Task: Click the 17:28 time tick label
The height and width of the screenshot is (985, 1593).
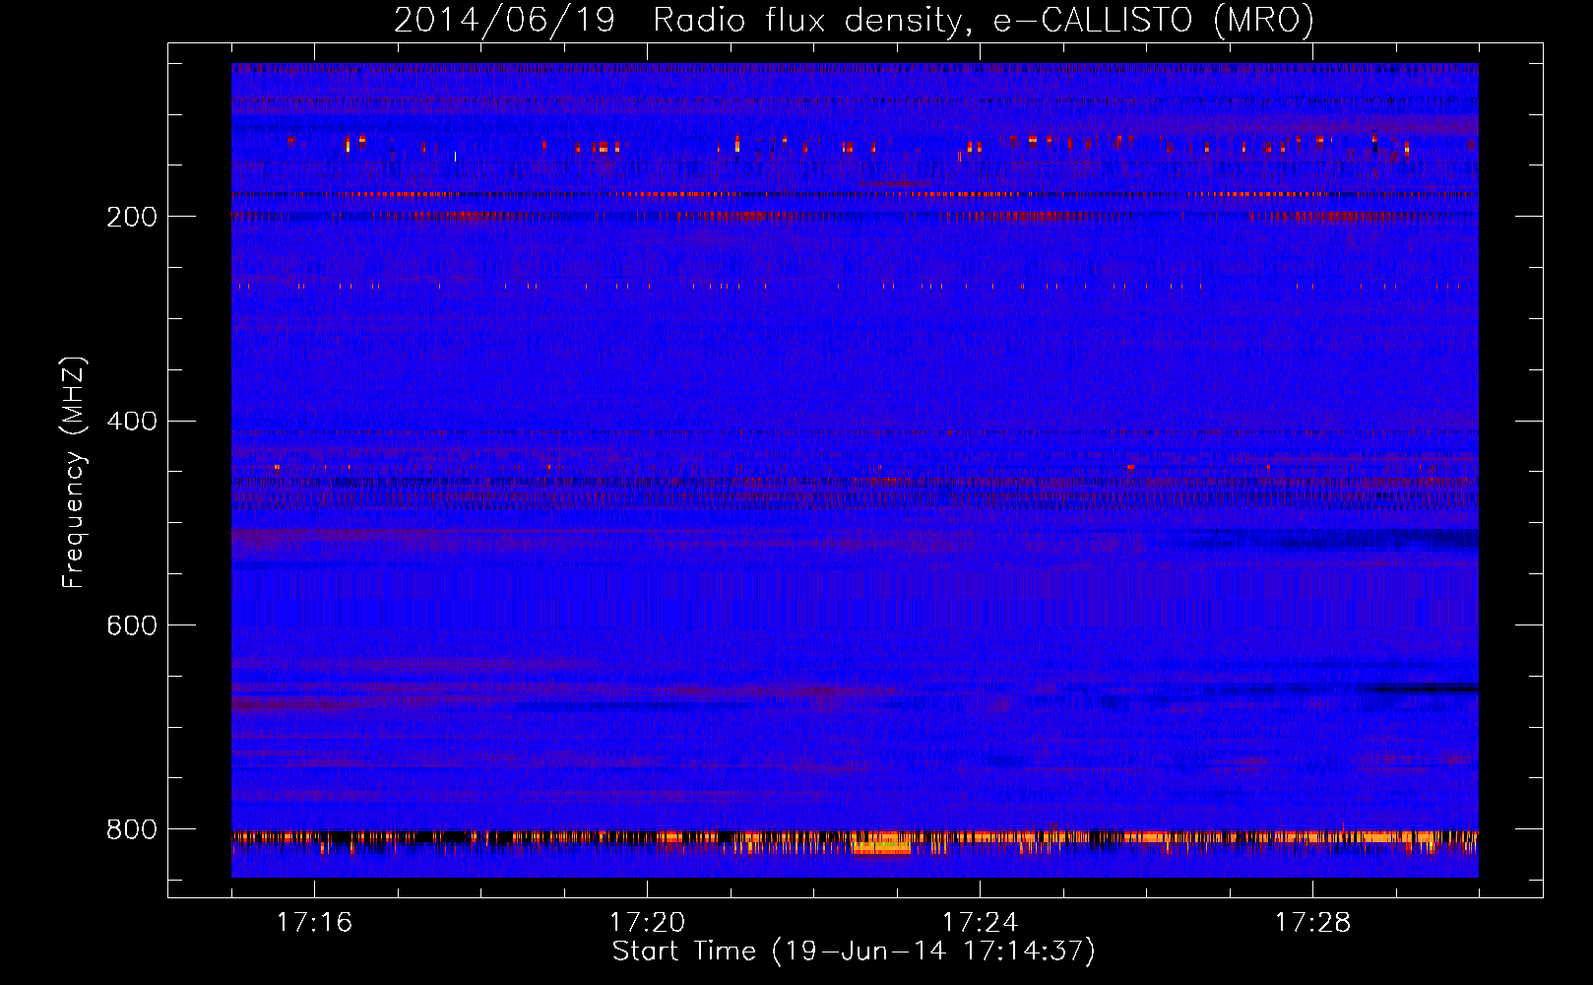Action: [1312, 923]
